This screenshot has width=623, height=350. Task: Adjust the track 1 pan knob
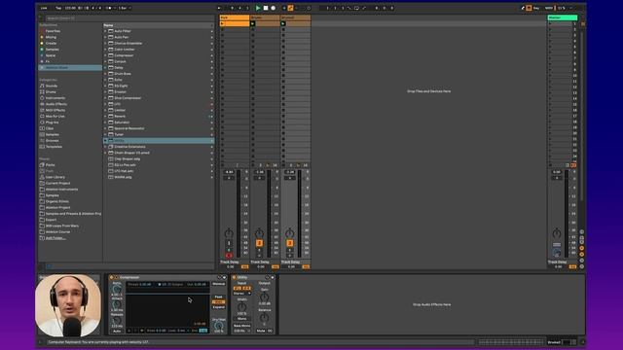(x=229, y=233)
